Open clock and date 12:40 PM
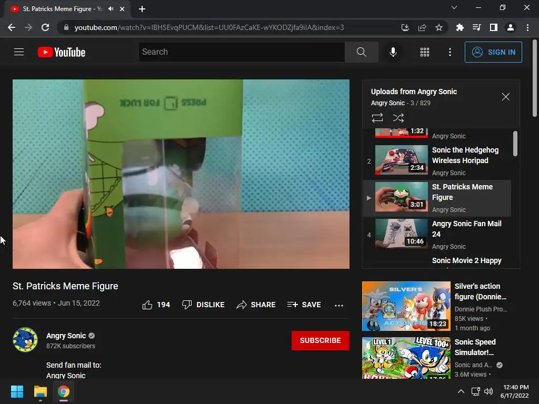The image size is (539, 404). pyautogui.click(x=515, y=391)
